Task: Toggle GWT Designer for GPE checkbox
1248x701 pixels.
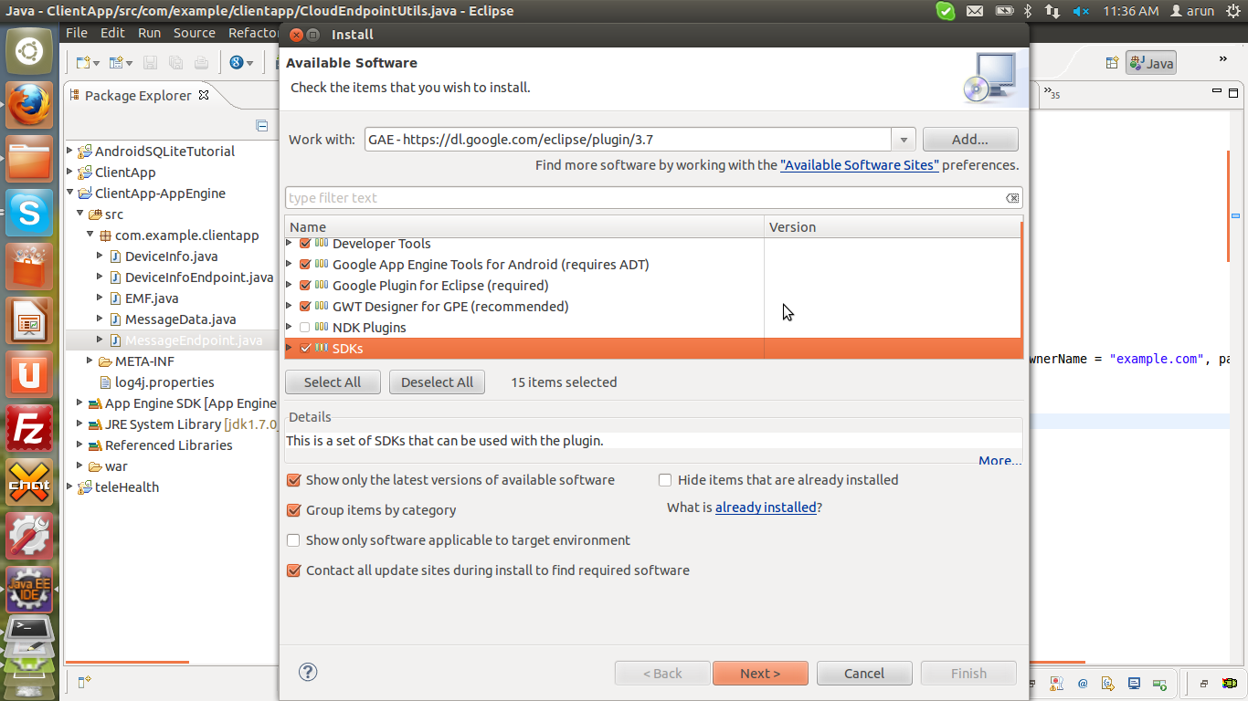Action: tap(305, 307)
